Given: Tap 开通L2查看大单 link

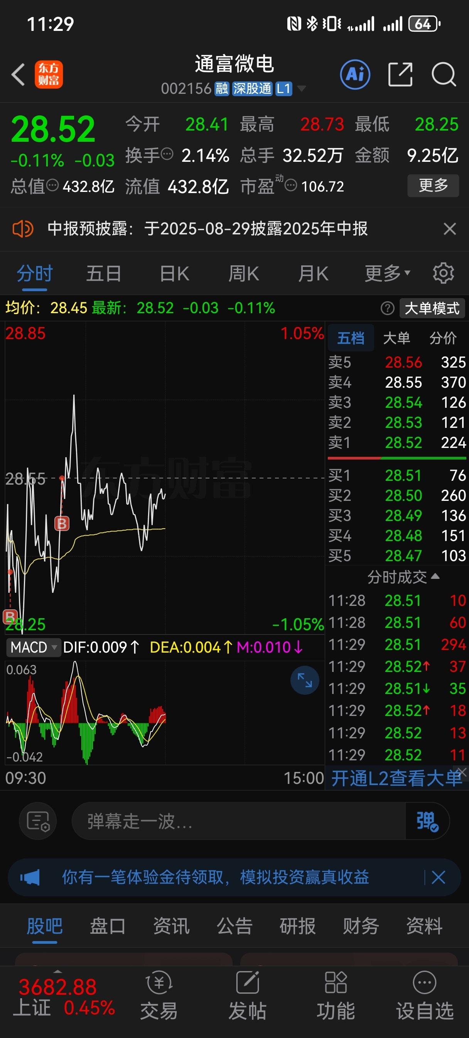Looking at the screenshot, I should click(396, 778).
